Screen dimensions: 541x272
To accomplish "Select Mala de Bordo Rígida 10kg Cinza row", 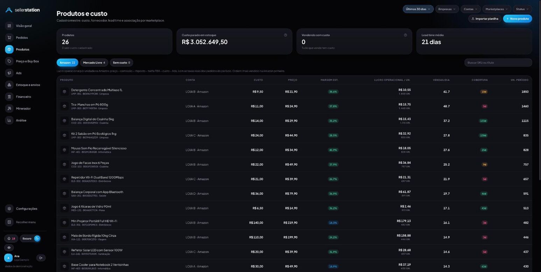I will (294, 237).
